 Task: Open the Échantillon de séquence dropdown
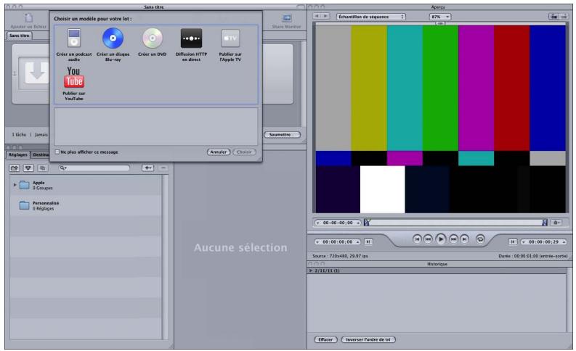pos(378,16)
